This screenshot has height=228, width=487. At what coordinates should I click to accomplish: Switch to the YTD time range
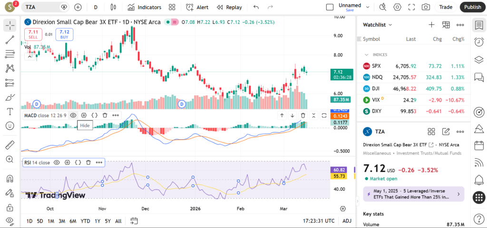(86, 221)
